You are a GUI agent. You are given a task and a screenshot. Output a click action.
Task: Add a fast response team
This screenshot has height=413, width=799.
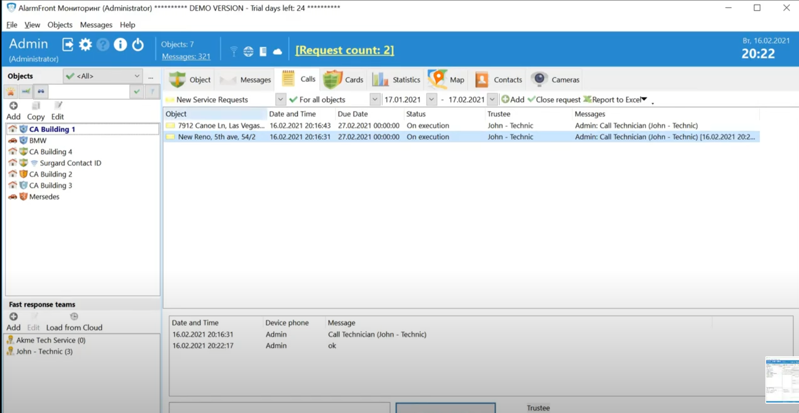pos(13,322)
